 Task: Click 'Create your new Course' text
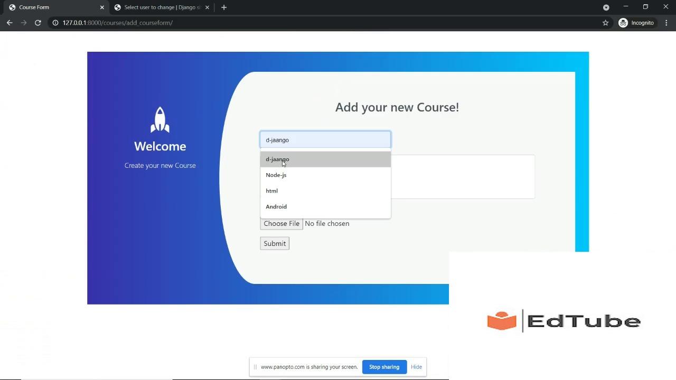160,166
